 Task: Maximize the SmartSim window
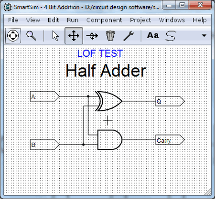[182, 5]
